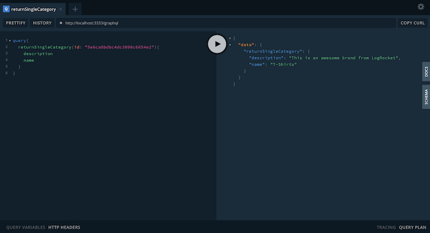
Task: Select the returnSingleCategory tab
Action: click(33, 9)
